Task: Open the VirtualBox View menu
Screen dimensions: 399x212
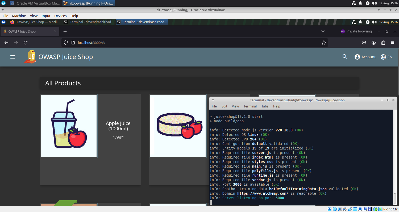Action: click(x=34, y=16)
